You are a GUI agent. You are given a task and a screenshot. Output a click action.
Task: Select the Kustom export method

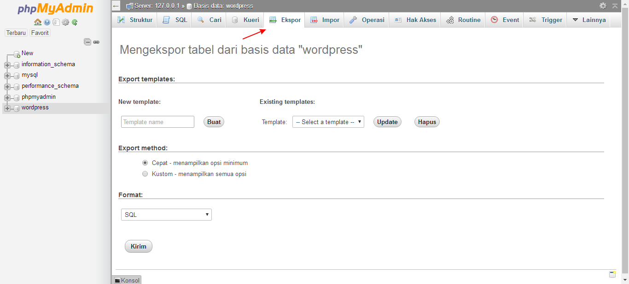[x=145, y=174]
